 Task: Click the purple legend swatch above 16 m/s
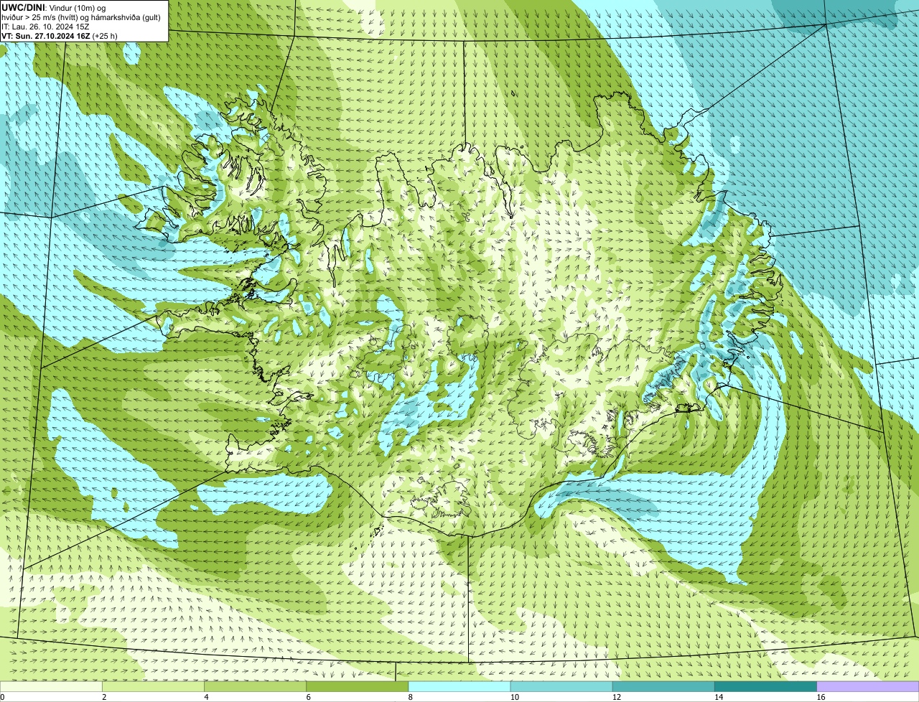(868, 686)
